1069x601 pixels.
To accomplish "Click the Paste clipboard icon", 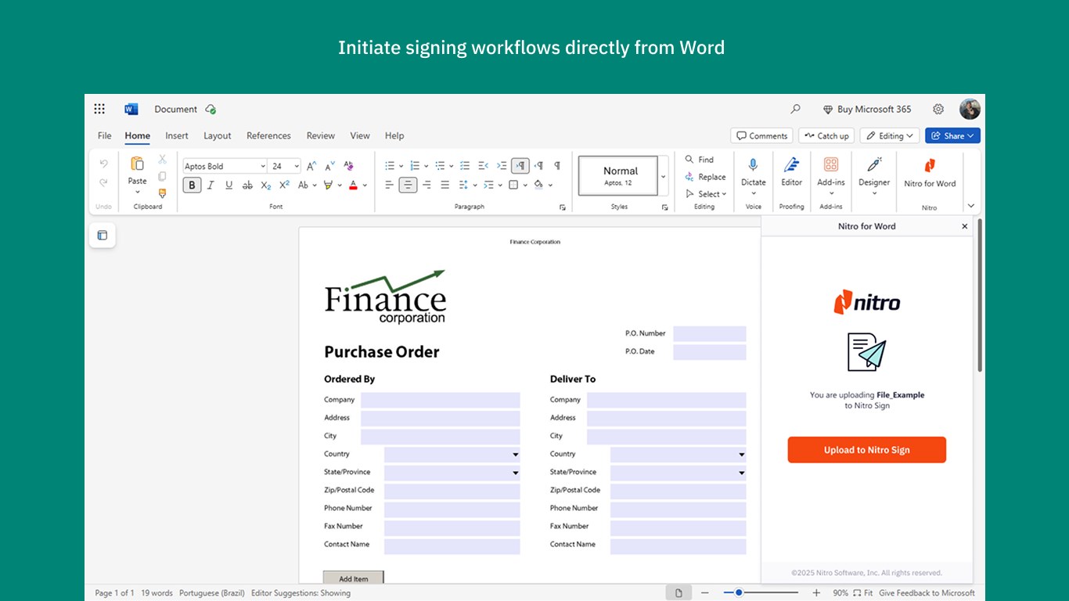I will coord(137,164).
